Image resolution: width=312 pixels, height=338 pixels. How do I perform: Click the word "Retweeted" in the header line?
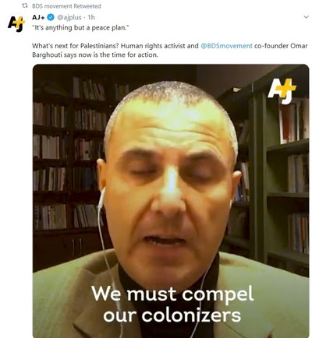[87, 5]
